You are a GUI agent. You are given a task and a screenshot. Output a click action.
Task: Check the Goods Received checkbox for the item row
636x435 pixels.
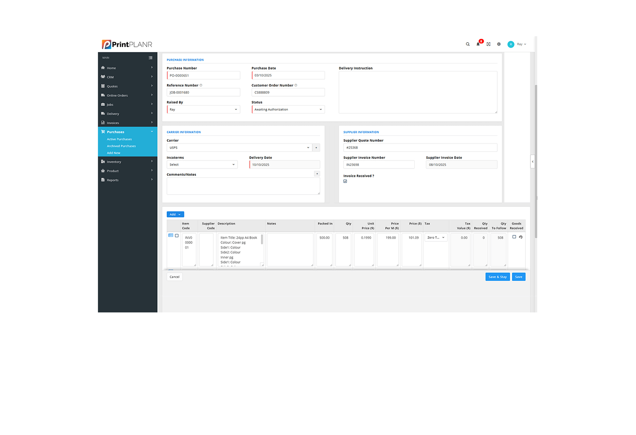[x=514, y=237]
